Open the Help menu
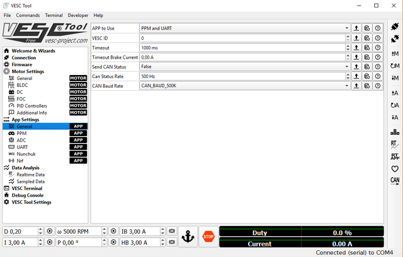Screen dimensions: 403x257 pos(98,15)
